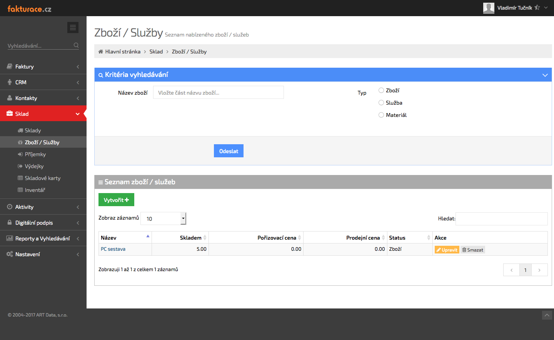The image size is (554, 340).
Task: Click the Vladimír Tučník username
Action: pos(515,8)
